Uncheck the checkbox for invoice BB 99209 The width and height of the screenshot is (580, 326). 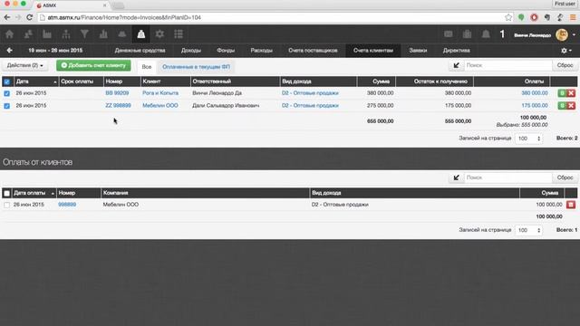click(6, 93)
